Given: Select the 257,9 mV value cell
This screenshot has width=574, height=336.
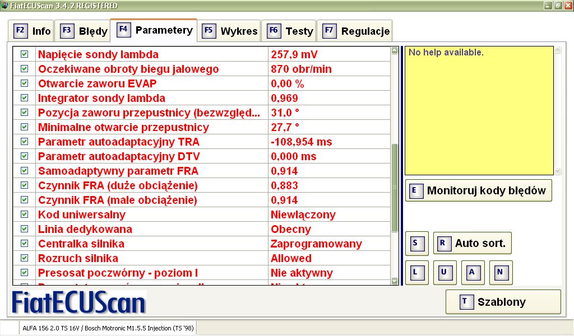Looking at the screenshot, I should tap(330, 54).
